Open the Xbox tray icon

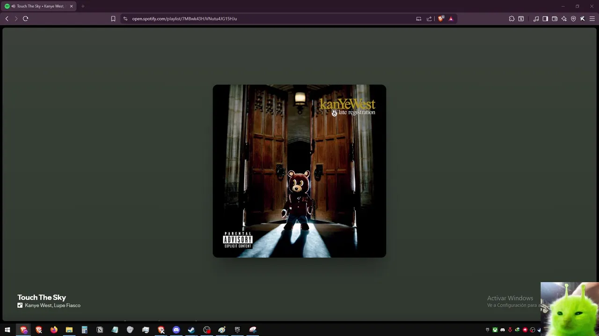pos(495,330)
